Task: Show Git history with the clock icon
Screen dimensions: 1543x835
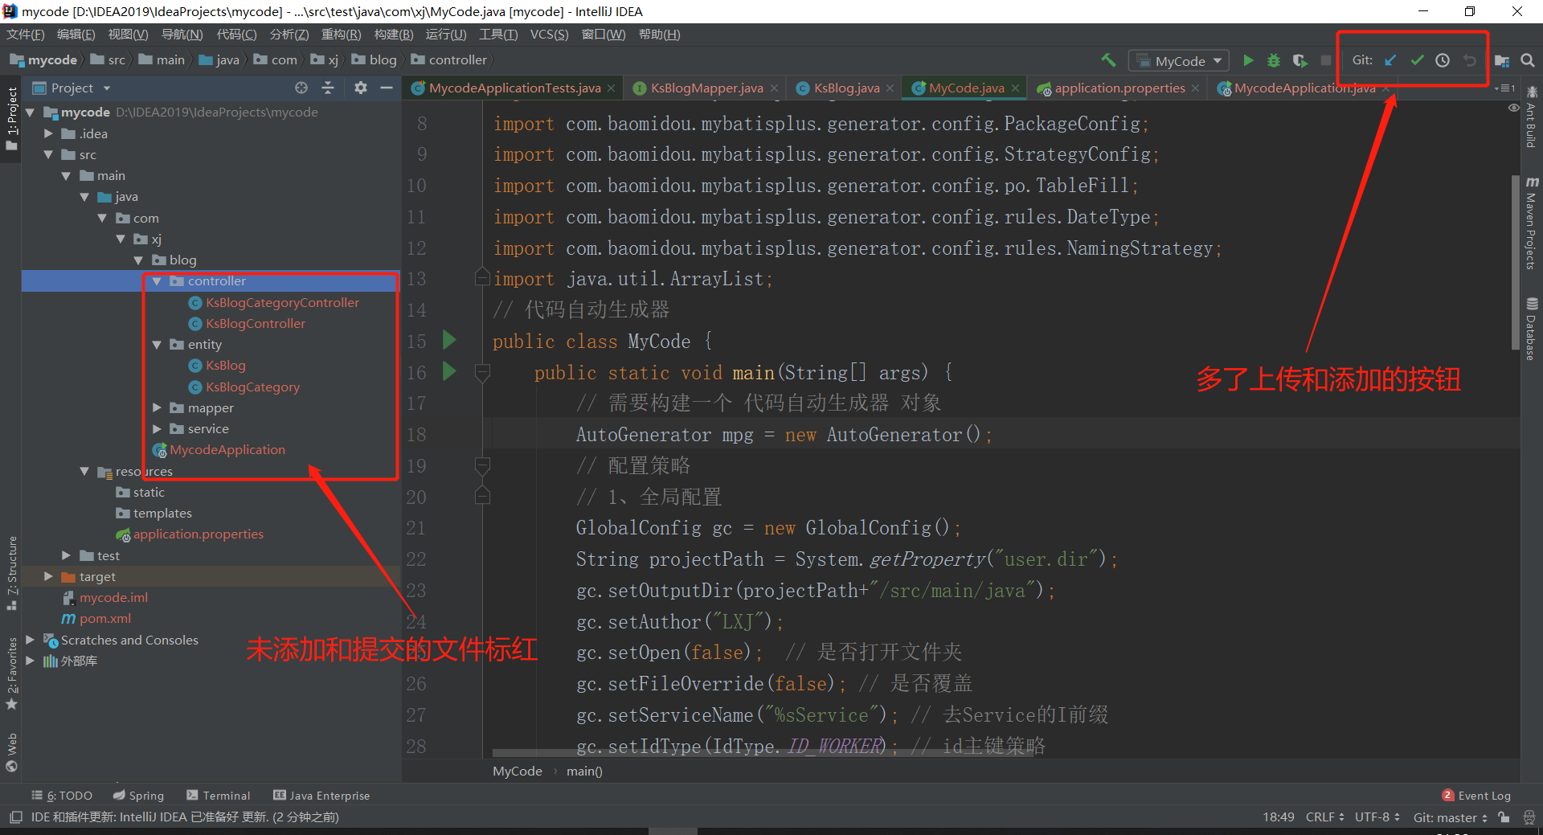Action: click(x=1443, y=60)
